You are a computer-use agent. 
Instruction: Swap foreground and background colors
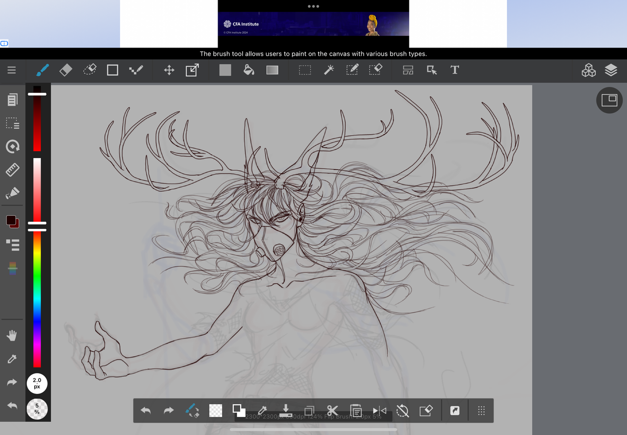[239, 411]
